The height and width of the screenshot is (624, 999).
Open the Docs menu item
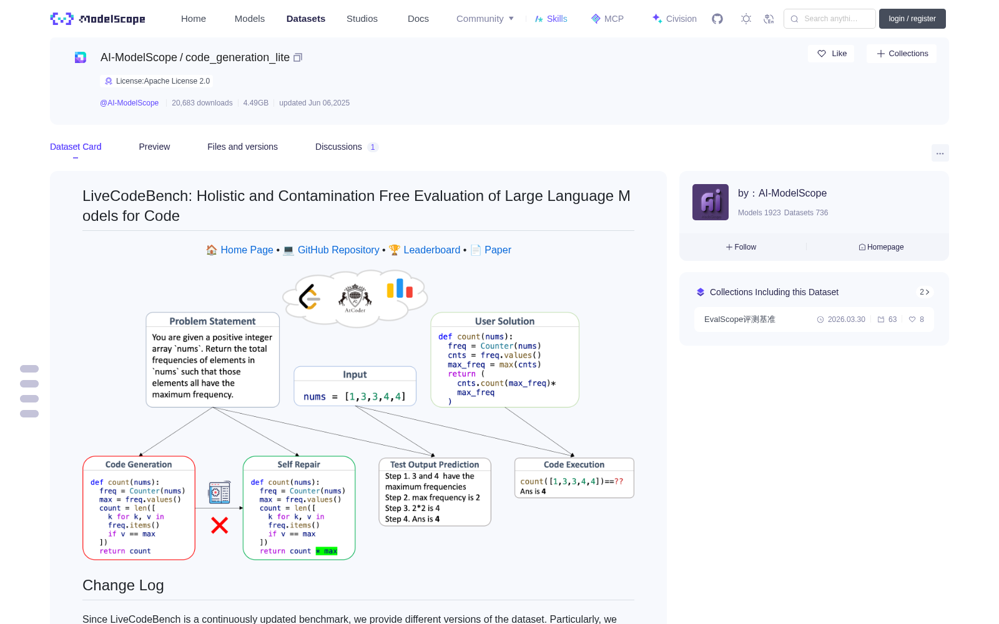[x=418, y=19]
